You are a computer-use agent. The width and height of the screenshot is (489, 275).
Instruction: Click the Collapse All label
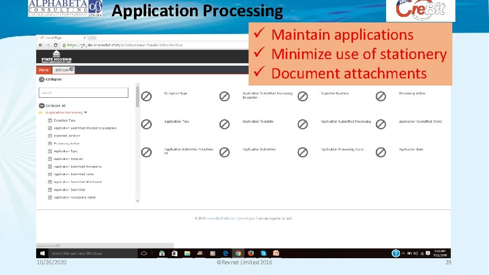point(56,106)
